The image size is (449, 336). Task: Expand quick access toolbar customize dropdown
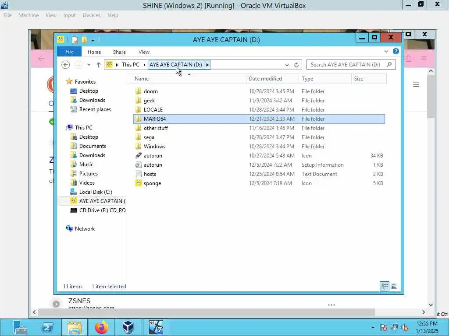click(x=93, y=40)
